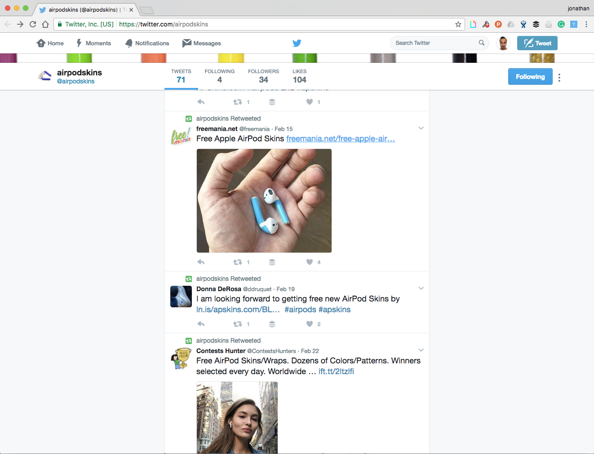Click Donna DeRosa's avatar image
This screenshot has height=454, width=594.
(x=181, y=297)
